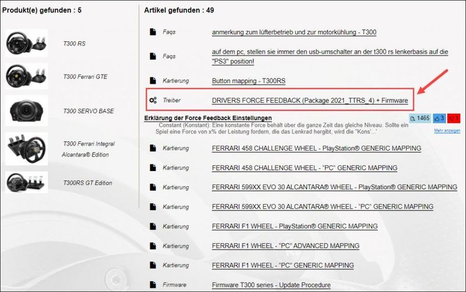The image size is (466, 292).
Task: Click document icon of 458 CHALLENGE PlayStation row
Action: tap(153, 148)
